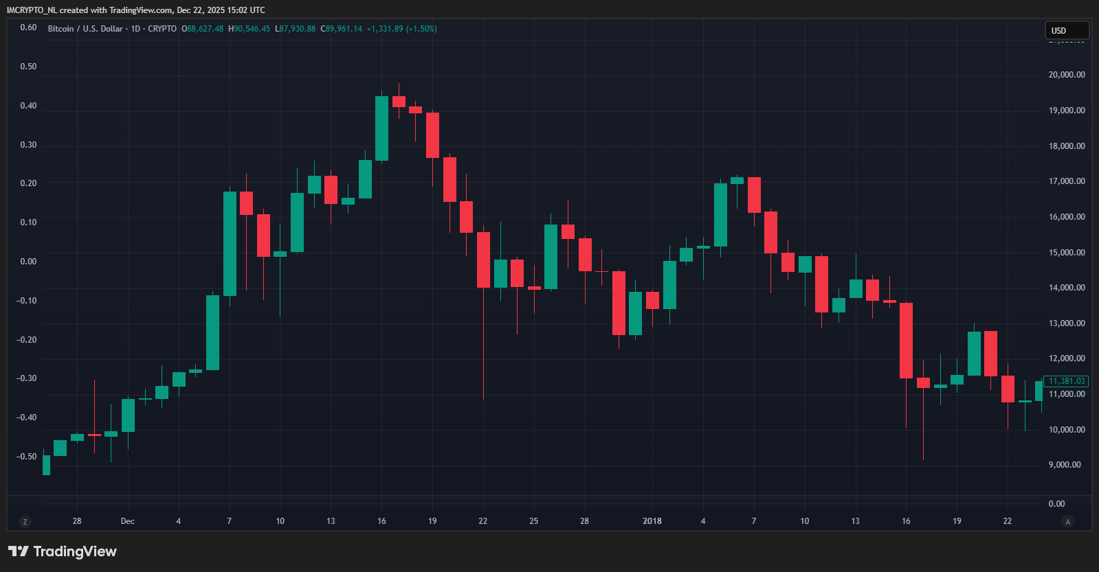Click the 20,000.00 price axis label
The height and width of the screenshot is (572, 1099).
pyautogui.click(x=1066, y=75)
